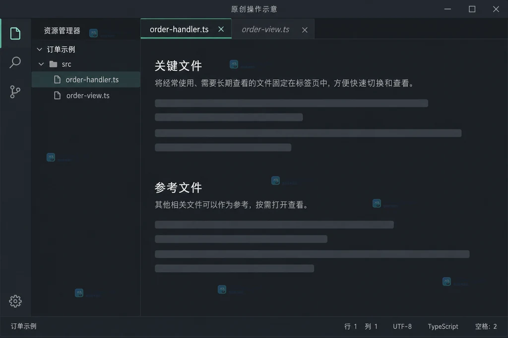This screenshot has height=338, width=508.
Task: Collapse the src folder chevron
Action: tap(41, 64)
